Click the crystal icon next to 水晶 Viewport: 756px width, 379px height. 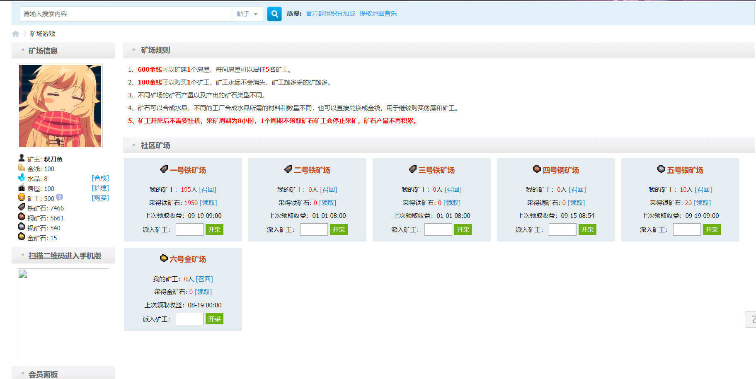pyautogui.click(x=22, y=178)
